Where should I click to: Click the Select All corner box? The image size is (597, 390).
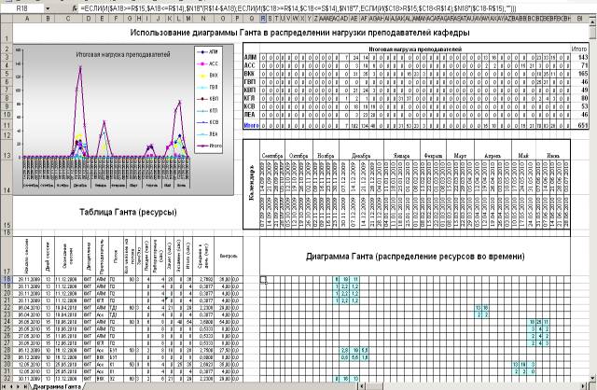point(7,18)
